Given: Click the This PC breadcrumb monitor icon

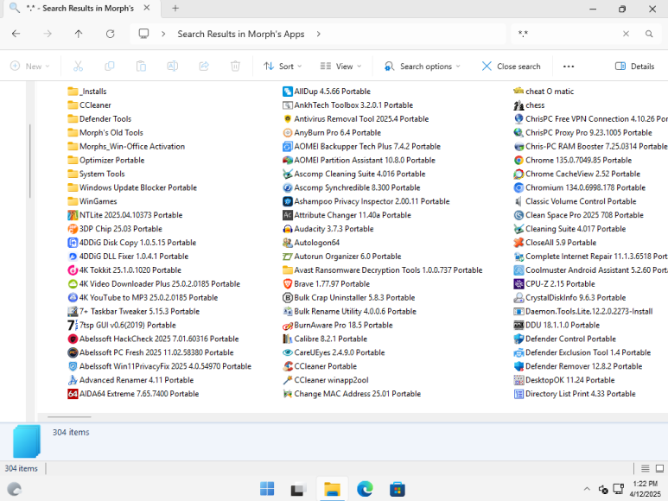Looking at the screenshot, I should click(144, 34).
